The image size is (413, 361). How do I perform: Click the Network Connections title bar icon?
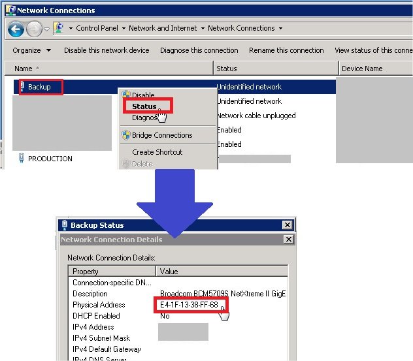pos(9,10)
